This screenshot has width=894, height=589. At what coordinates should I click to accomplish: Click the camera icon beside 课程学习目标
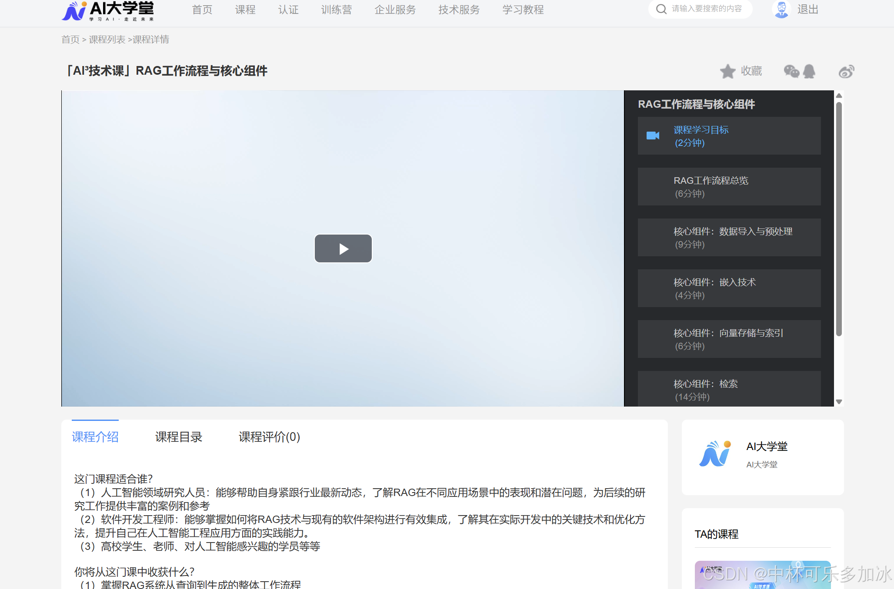(x=652, y=135)
